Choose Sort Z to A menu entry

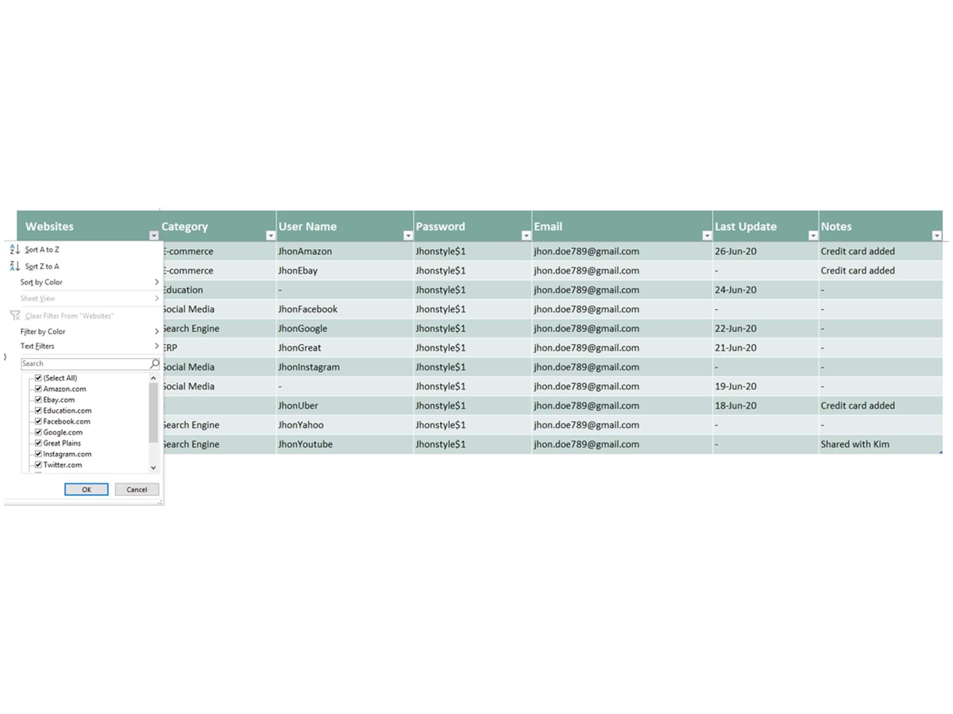click(x=83, y=266)
